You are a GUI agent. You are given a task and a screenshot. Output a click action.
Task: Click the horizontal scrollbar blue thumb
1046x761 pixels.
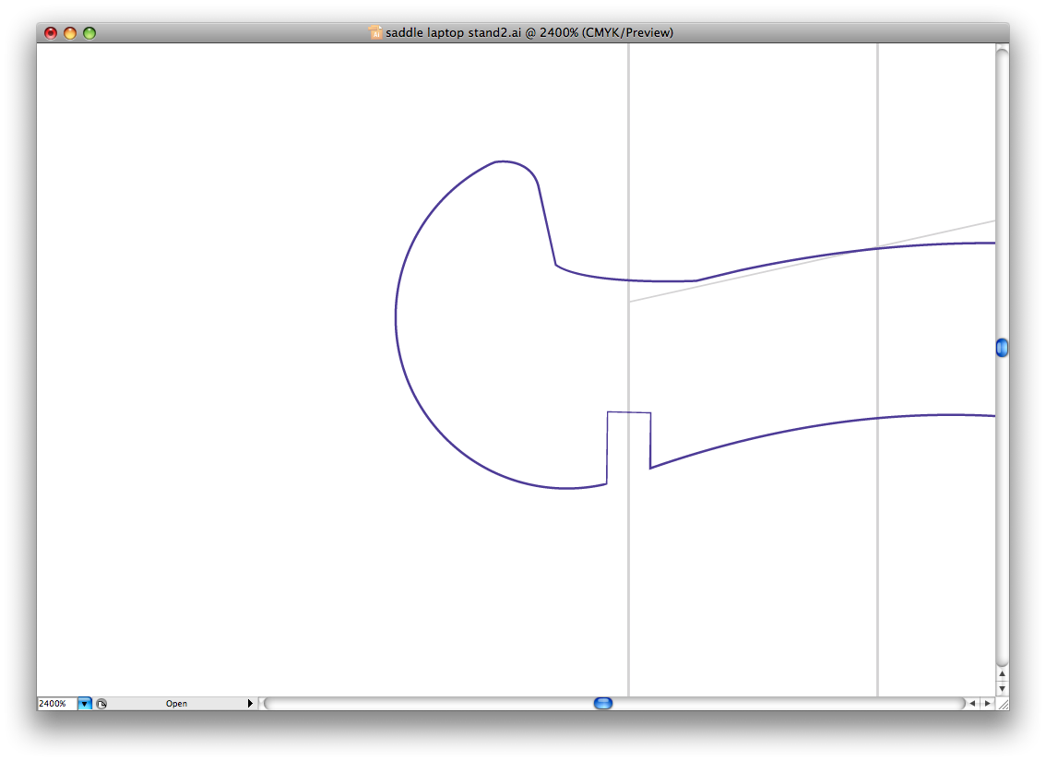pos(603,704)
